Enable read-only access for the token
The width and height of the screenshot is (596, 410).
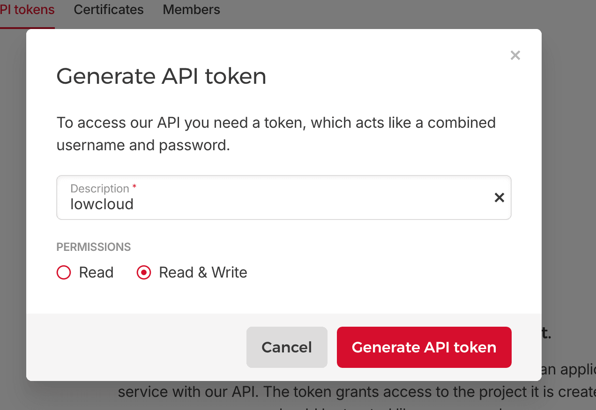pos(63,272)
